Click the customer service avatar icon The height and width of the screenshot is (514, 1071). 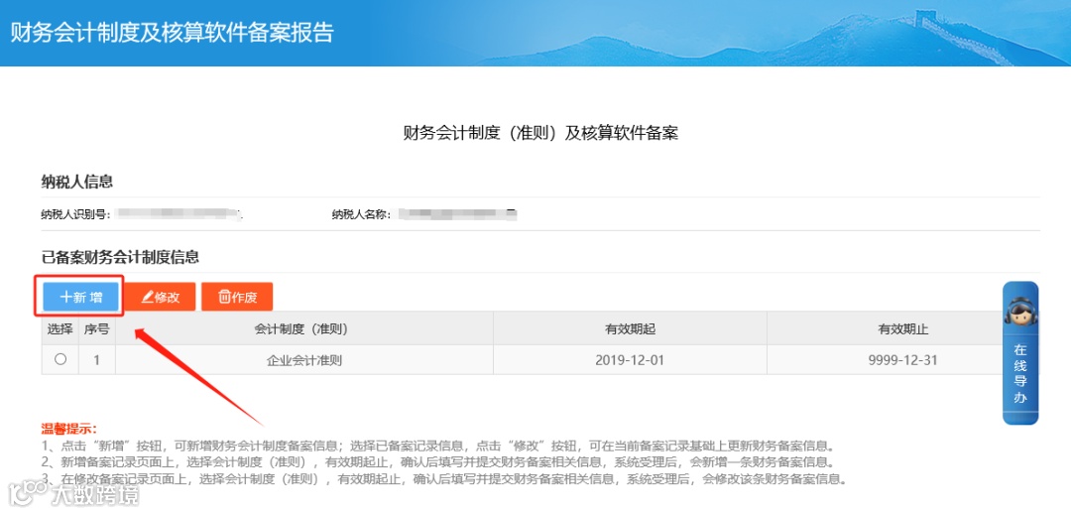click(1020, 313)
